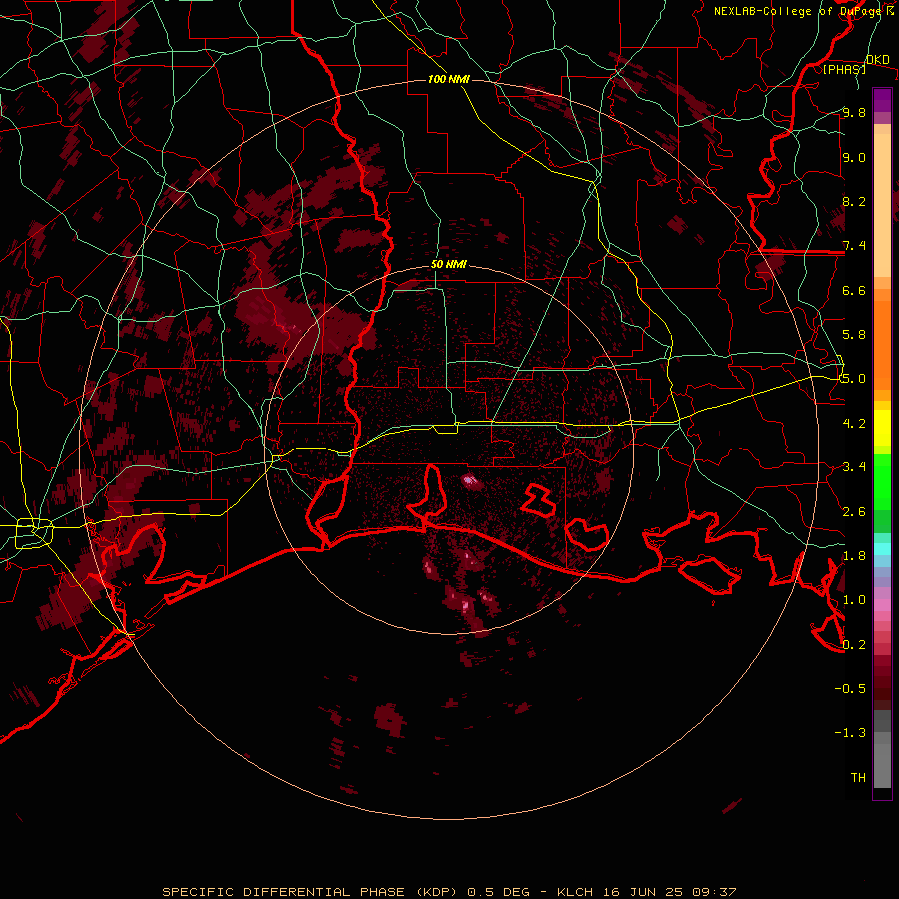
Task: Pick the pink segment near 1.0
Action: [x=882, y=605]
